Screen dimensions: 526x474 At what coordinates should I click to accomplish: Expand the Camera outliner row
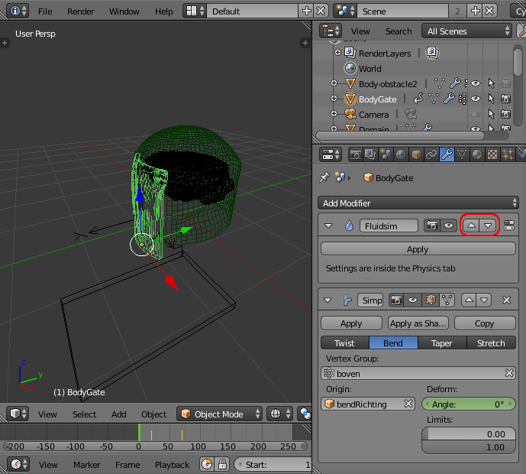pyautogui.click(x=334, y=114)
